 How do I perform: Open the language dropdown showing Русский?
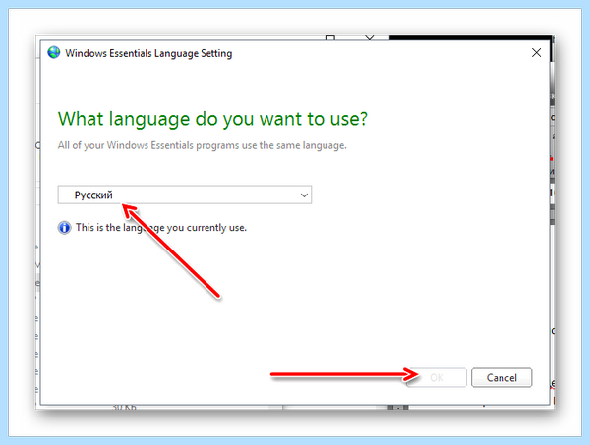185,195
